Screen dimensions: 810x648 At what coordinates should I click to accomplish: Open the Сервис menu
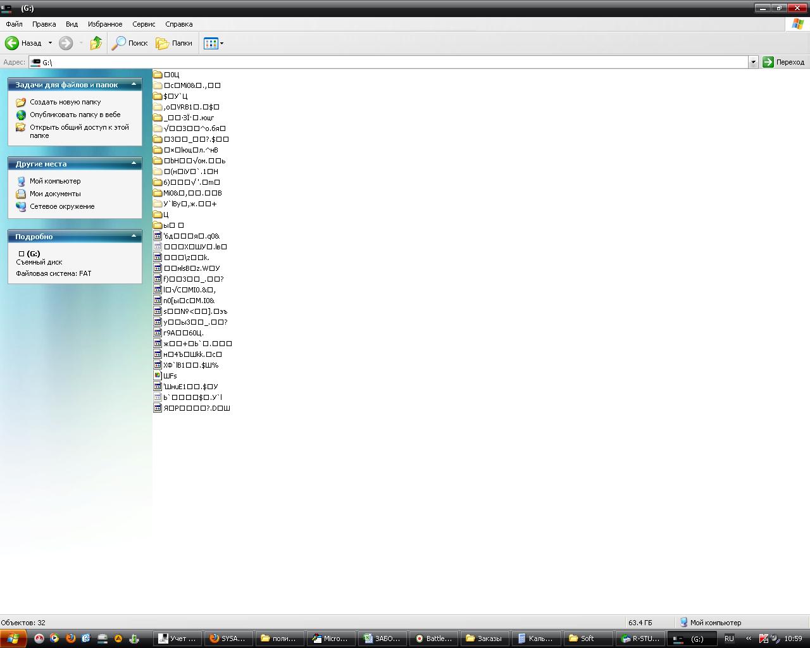click(x=144, y=24)
